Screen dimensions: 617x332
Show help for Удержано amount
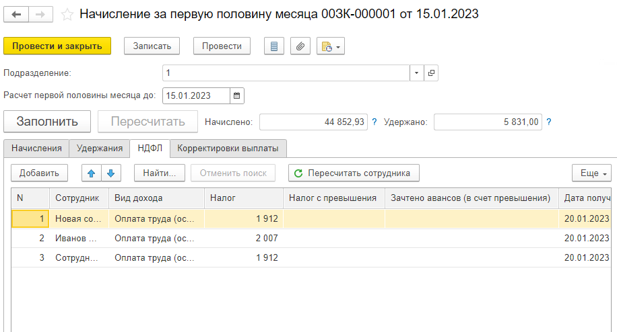[549, 122]
